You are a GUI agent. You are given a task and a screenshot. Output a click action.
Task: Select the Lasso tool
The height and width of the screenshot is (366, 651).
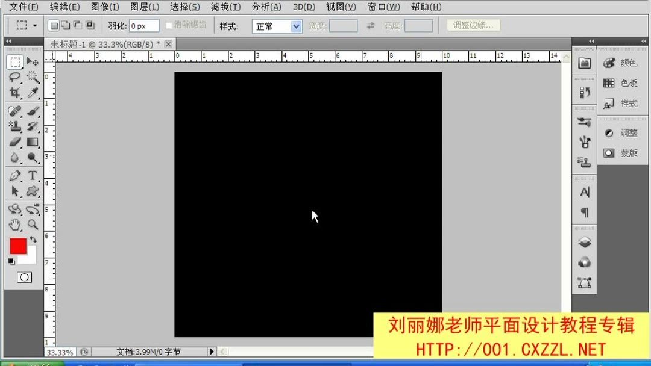point(15,77)
